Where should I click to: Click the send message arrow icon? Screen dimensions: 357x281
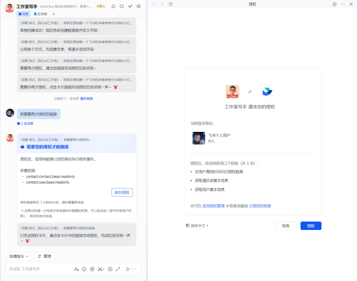128,269
